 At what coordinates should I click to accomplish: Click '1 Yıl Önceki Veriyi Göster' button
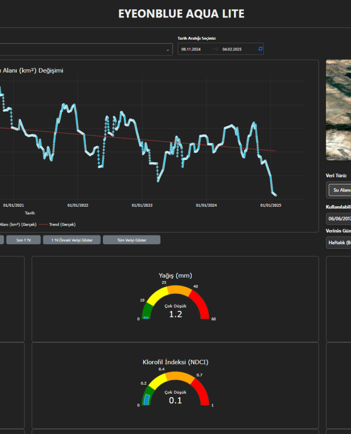[x=72, y=240]
